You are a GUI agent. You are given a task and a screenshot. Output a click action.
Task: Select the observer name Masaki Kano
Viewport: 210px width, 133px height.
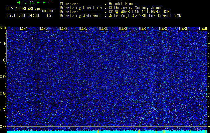point(122,4)
